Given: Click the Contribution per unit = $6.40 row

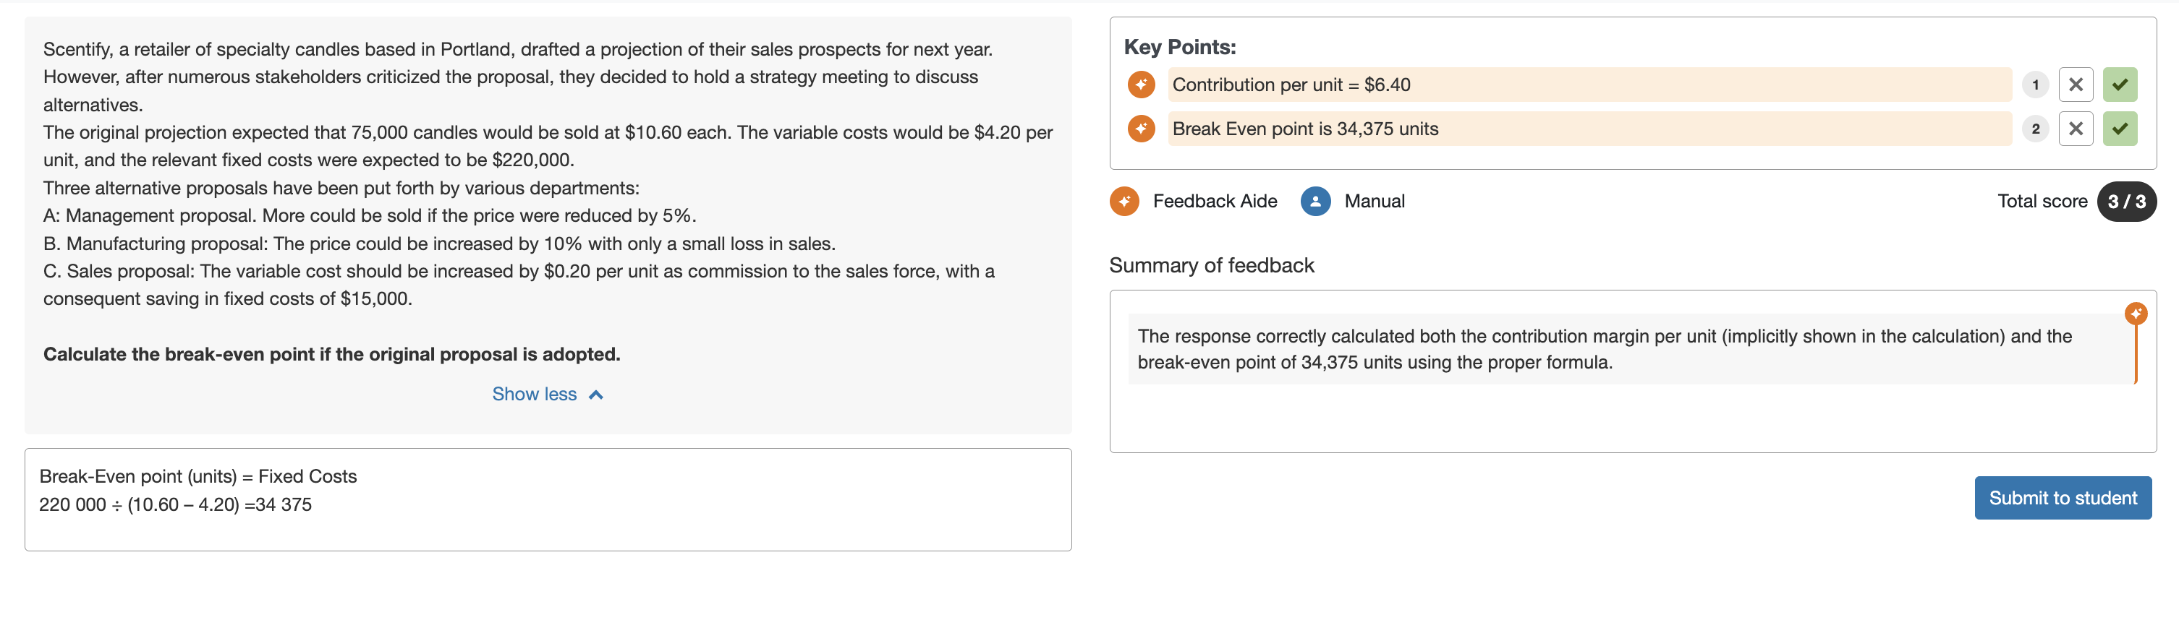Looking at the screenshot, I should pos(1589,85).
